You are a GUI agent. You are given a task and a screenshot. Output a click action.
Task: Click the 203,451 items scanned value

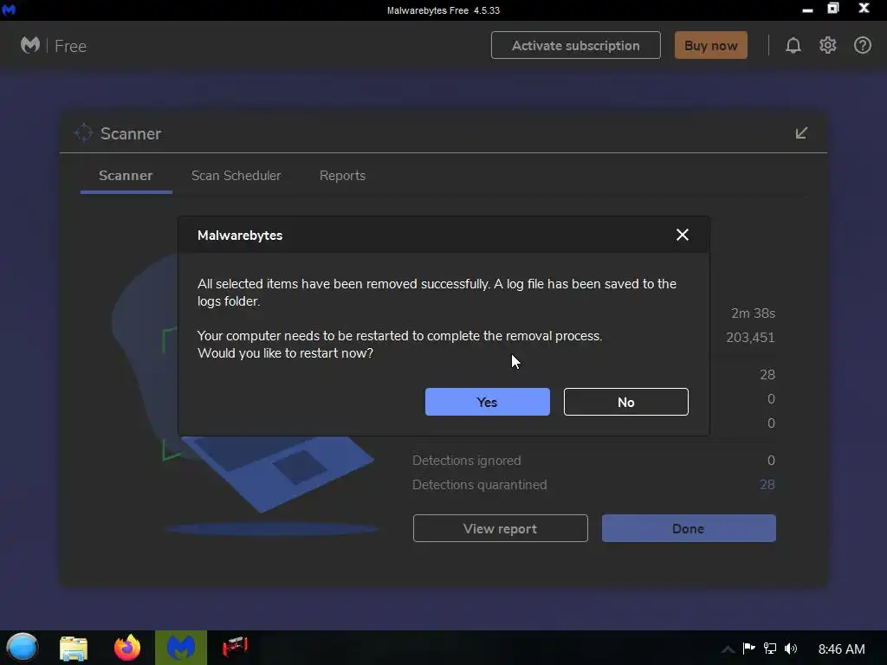(x=750, y=338)
